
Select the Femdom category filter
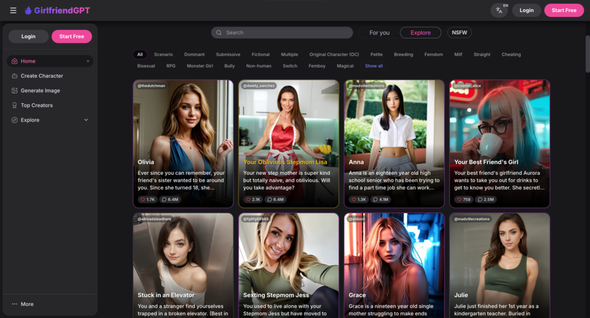click(433, 55)
